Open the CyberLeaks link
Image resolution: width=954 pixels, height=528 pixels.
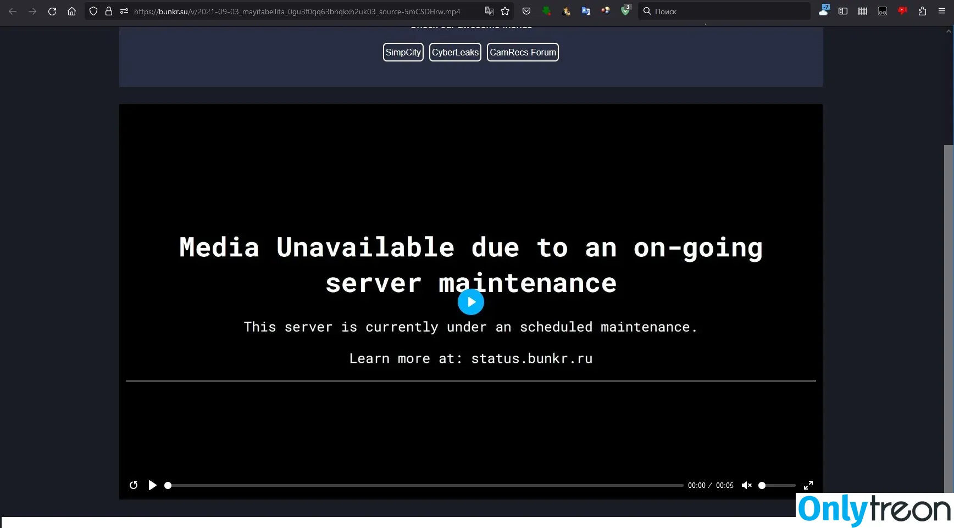coord(455,52)
